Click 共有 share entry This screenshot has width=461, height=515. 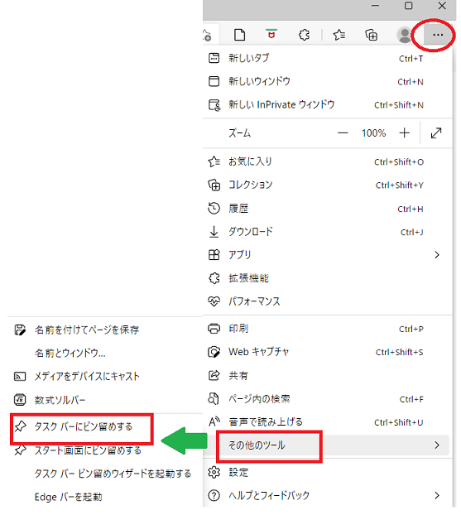click(x=327, y=375)
